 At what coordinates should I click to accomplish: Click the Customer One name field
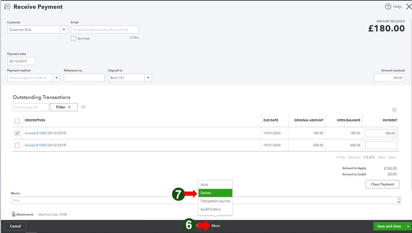pyautogui.click(x=34, y=29)
